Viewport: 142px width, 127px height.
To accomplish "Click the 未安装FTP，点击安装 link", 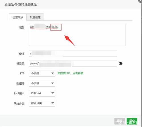I will pyautogui.click(x=70, y=73).
